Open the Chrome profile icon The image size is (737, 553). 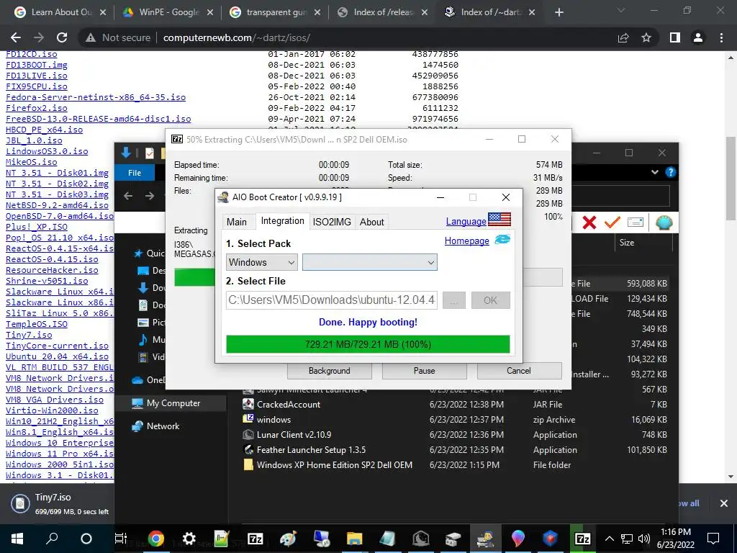[x=698, y=37]
